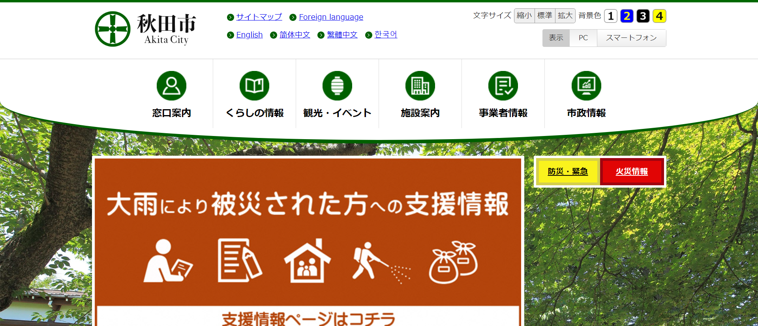Click the consultation person icon in banner
Screen dimensions: 758x326
click(x=168, y=261)
